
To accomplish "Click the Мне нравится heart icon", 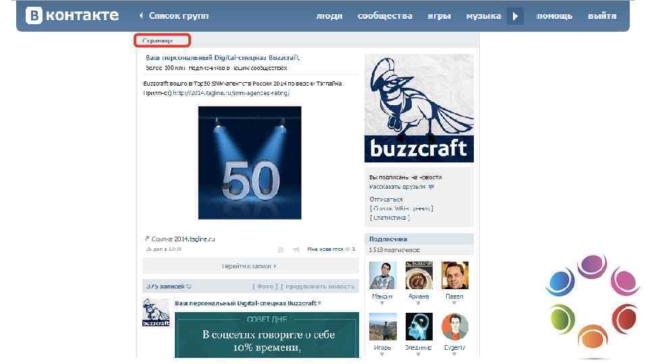I will pyautogui.click(x=348, y=249).
